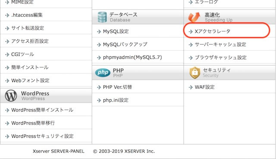Open Webフォント設定
Viewport: 276px width, 159px height.
[30, 80]
